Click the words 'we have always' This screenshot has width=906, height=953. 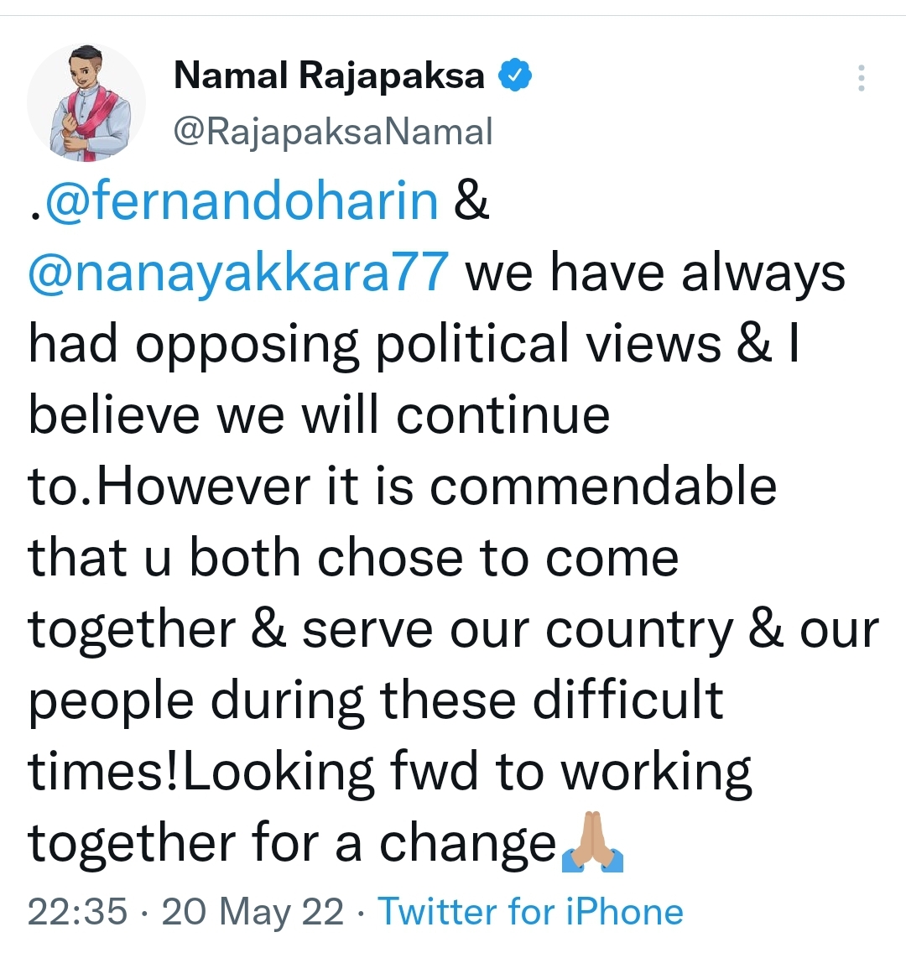[655, 273]
